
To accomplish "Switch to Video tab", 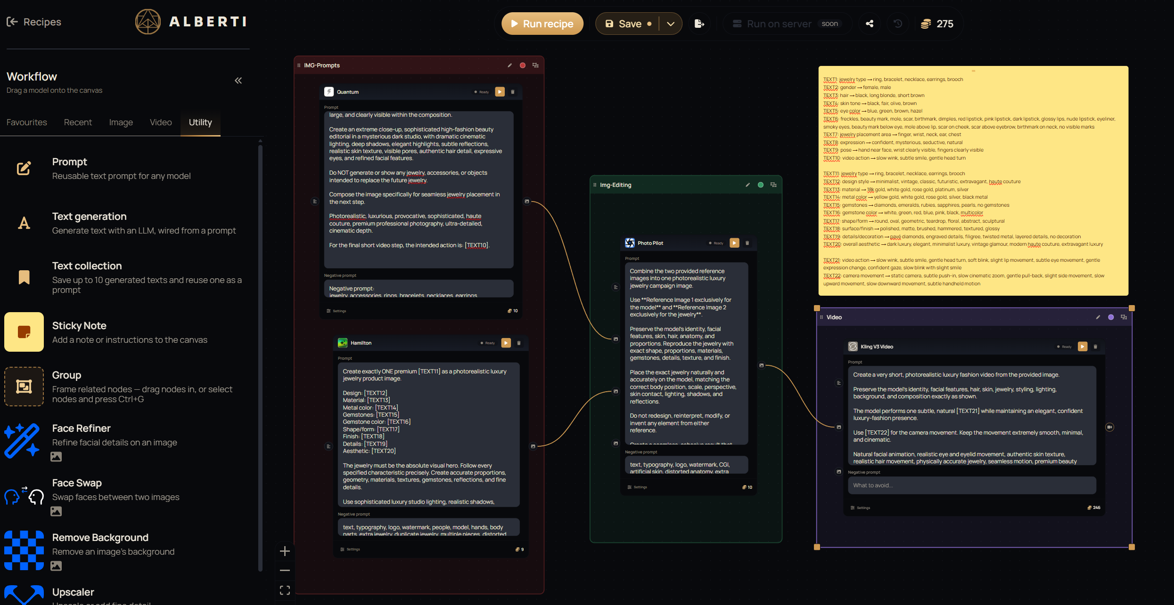I will pyautogui.click(x=161, y=122).
